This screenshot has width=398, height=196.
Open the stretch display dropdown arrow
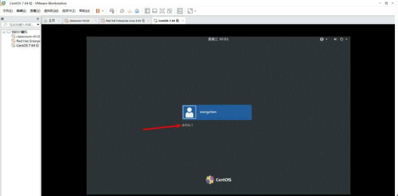point(195,11)
